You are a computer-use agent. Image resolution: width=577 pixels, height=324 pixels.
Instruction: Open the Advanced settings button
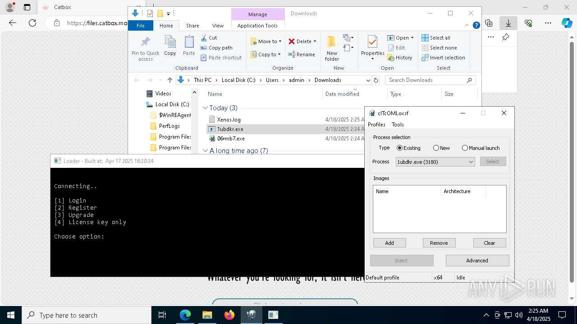click(x=477, y=261)
